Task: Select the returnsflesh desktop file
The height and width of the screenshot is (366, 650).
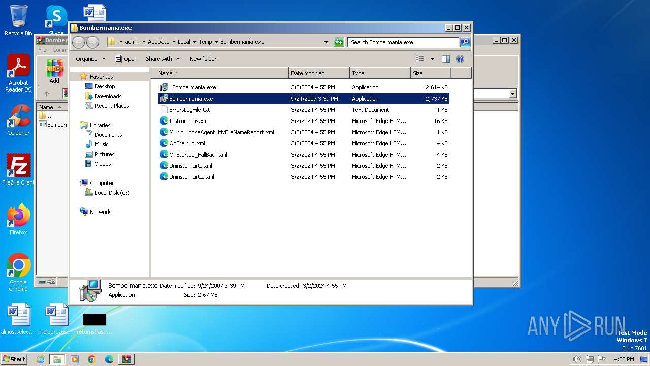Action: tap(94, 323)
